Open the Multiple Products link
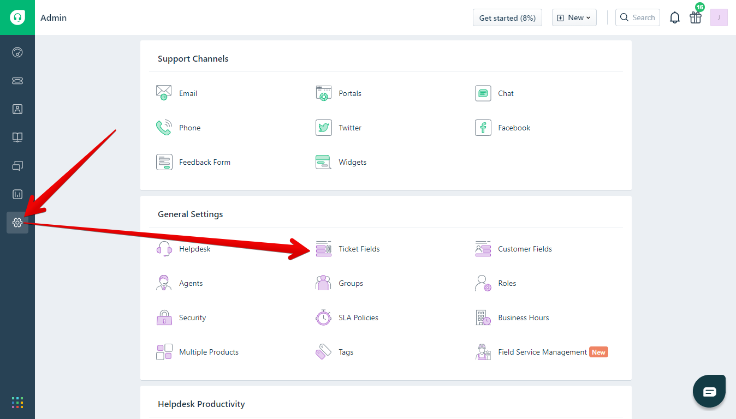 [x=209, y=352]
